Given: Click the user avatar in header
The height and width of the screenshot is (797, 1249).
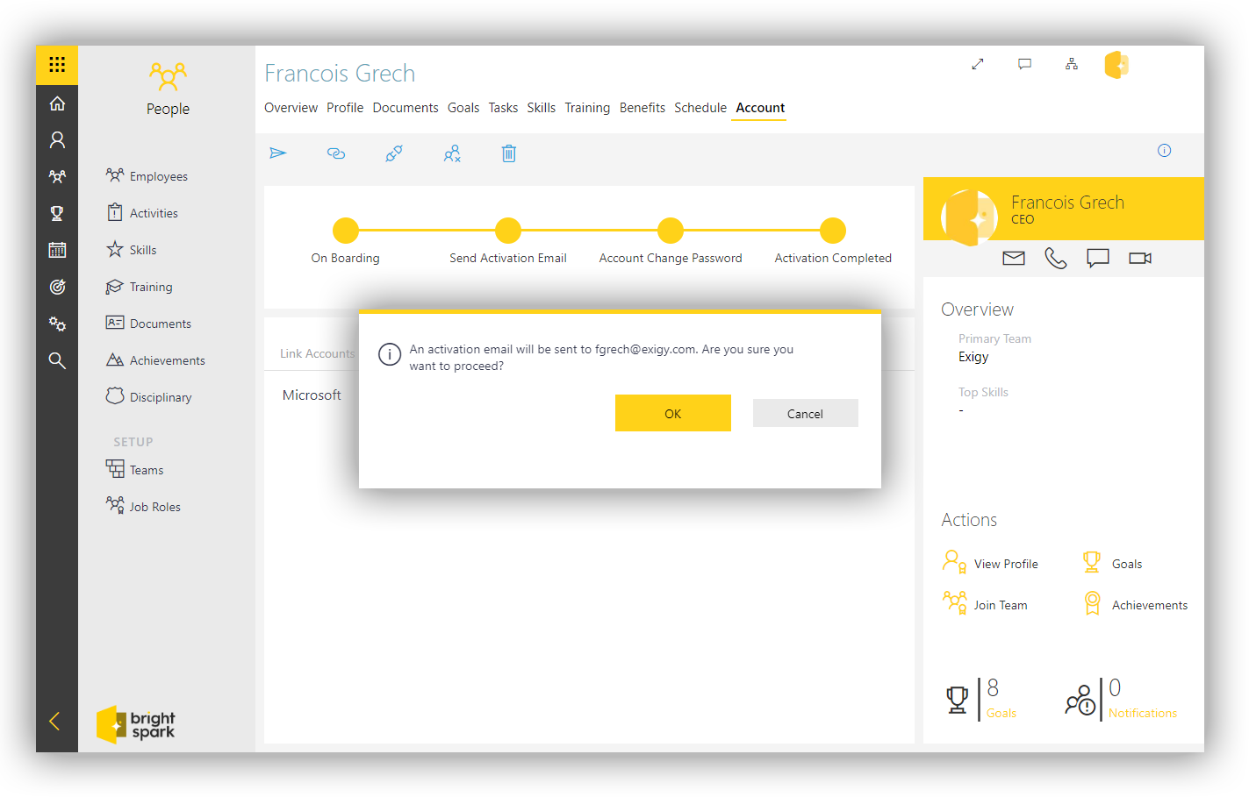Looking at the screenshot, I should pyautogui.click(x=1116, y=65).
